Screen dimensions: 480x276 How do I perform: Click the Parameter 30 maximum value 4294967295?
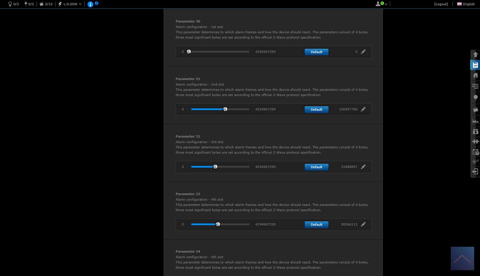coord(265,52)
